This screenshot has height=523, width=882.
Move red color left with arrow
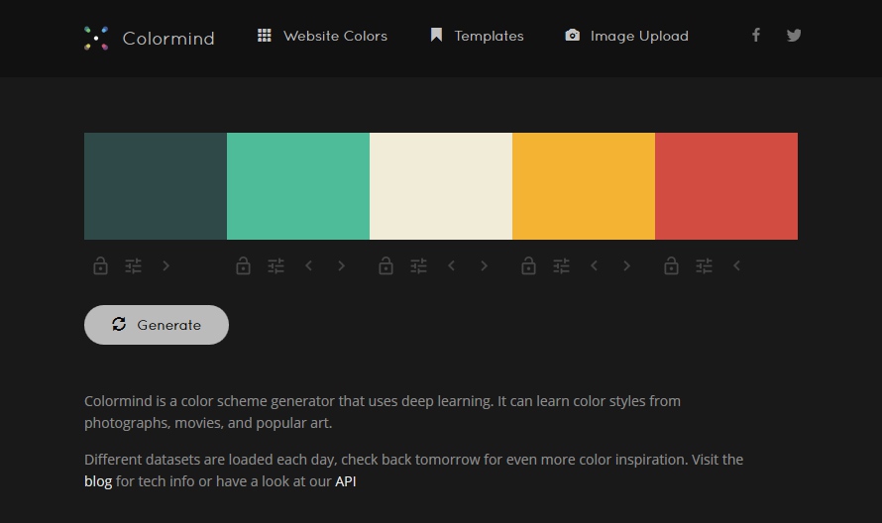(x=736, y=265)
